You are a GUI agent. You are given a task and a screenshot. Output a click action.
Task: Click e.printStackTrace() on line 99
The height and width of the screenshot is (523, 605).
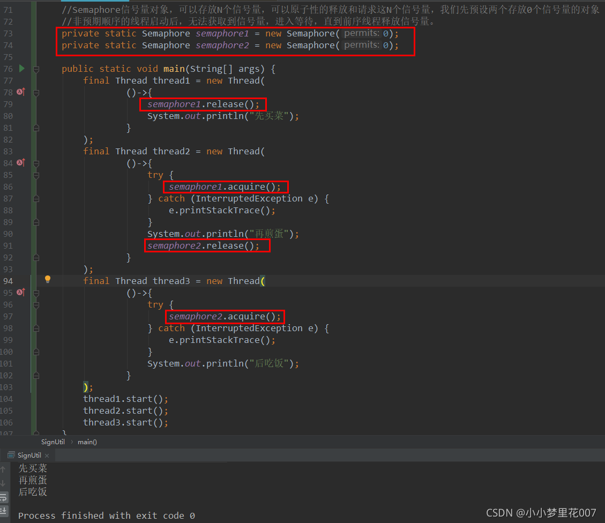point(222,340)
